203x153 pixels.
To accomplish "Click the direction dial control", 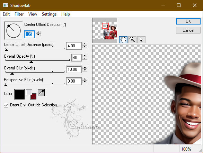I will coord(13,31).
